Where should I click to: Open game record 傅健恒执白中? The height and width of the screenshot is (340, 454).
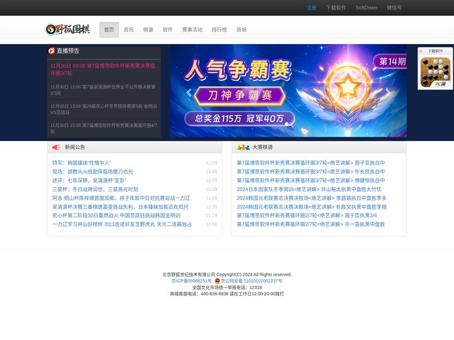pos(311,181)
